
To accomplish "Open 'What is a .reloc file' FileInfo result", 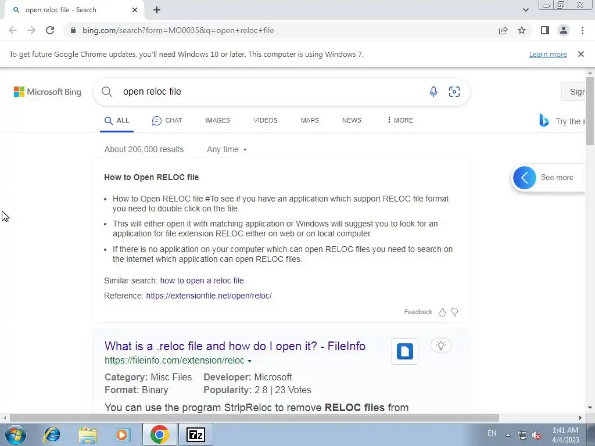I will pyautogui.click(x=235, y=346).
